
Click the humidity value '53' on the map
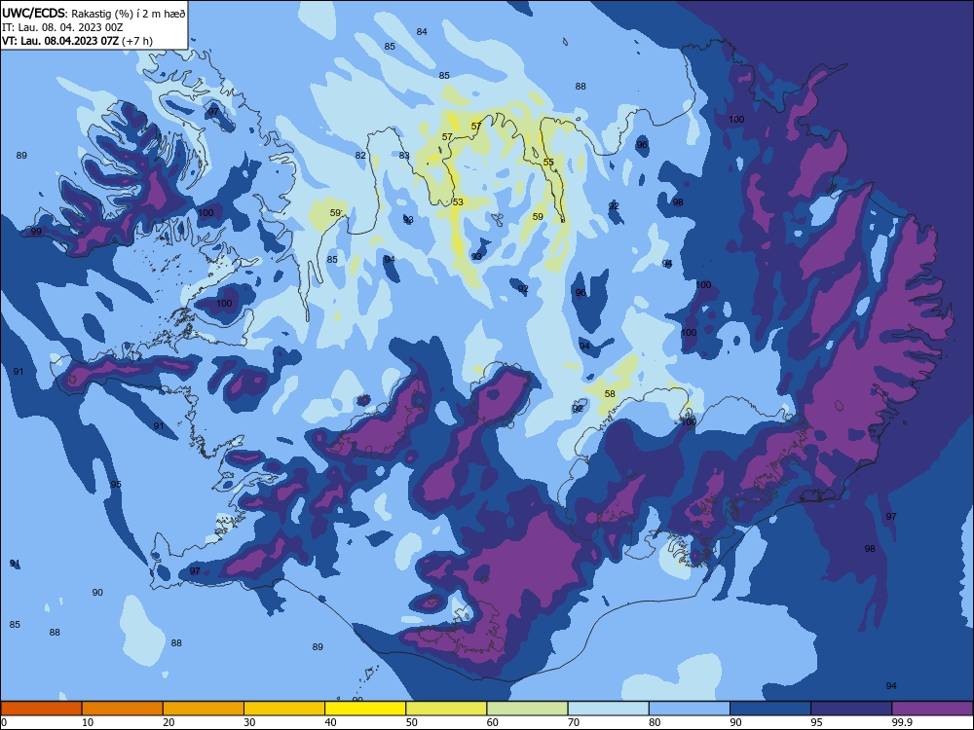458,202
